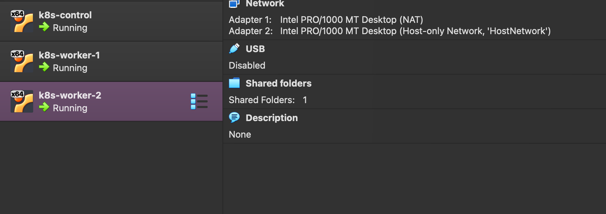This screenshot has height=214, width=606.
Task: Click the green Running arrow for k8s-worker-1
Action: (44, 67)
